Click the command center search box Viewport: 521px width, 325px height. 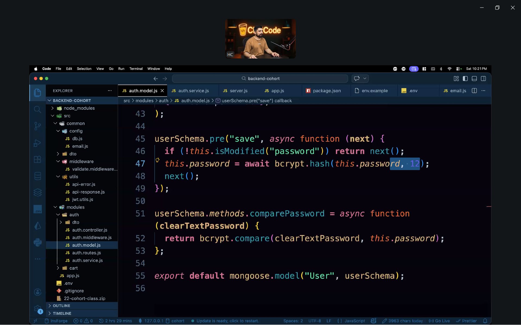(260, 79)
